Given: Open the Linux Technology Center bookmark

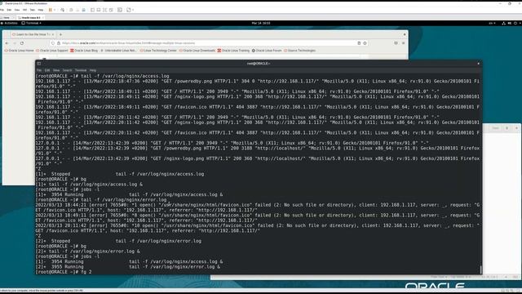Looking at the screenshot, I should click(x=158, y=51).
